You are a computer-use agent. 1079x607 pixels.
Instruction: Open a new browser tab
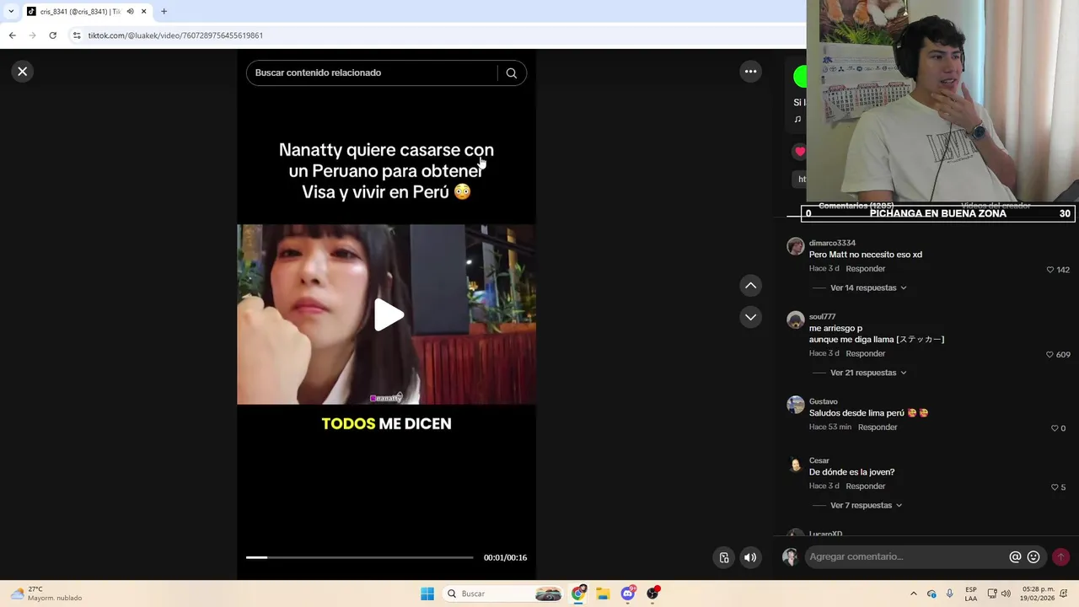point(164,12)
